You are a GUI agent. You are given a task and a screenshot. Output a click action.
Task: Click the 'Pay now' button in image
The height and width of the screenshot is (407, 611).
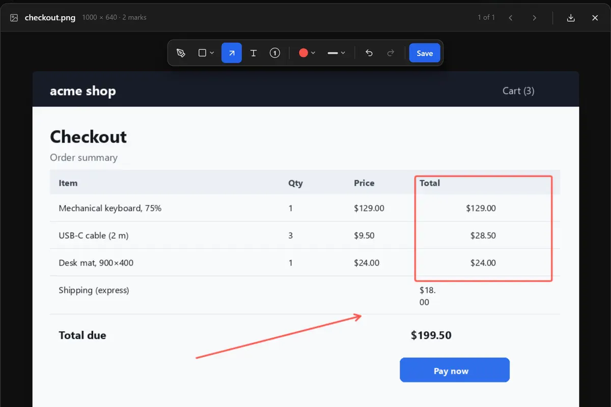pyautogui.click(x=455, y=370)
